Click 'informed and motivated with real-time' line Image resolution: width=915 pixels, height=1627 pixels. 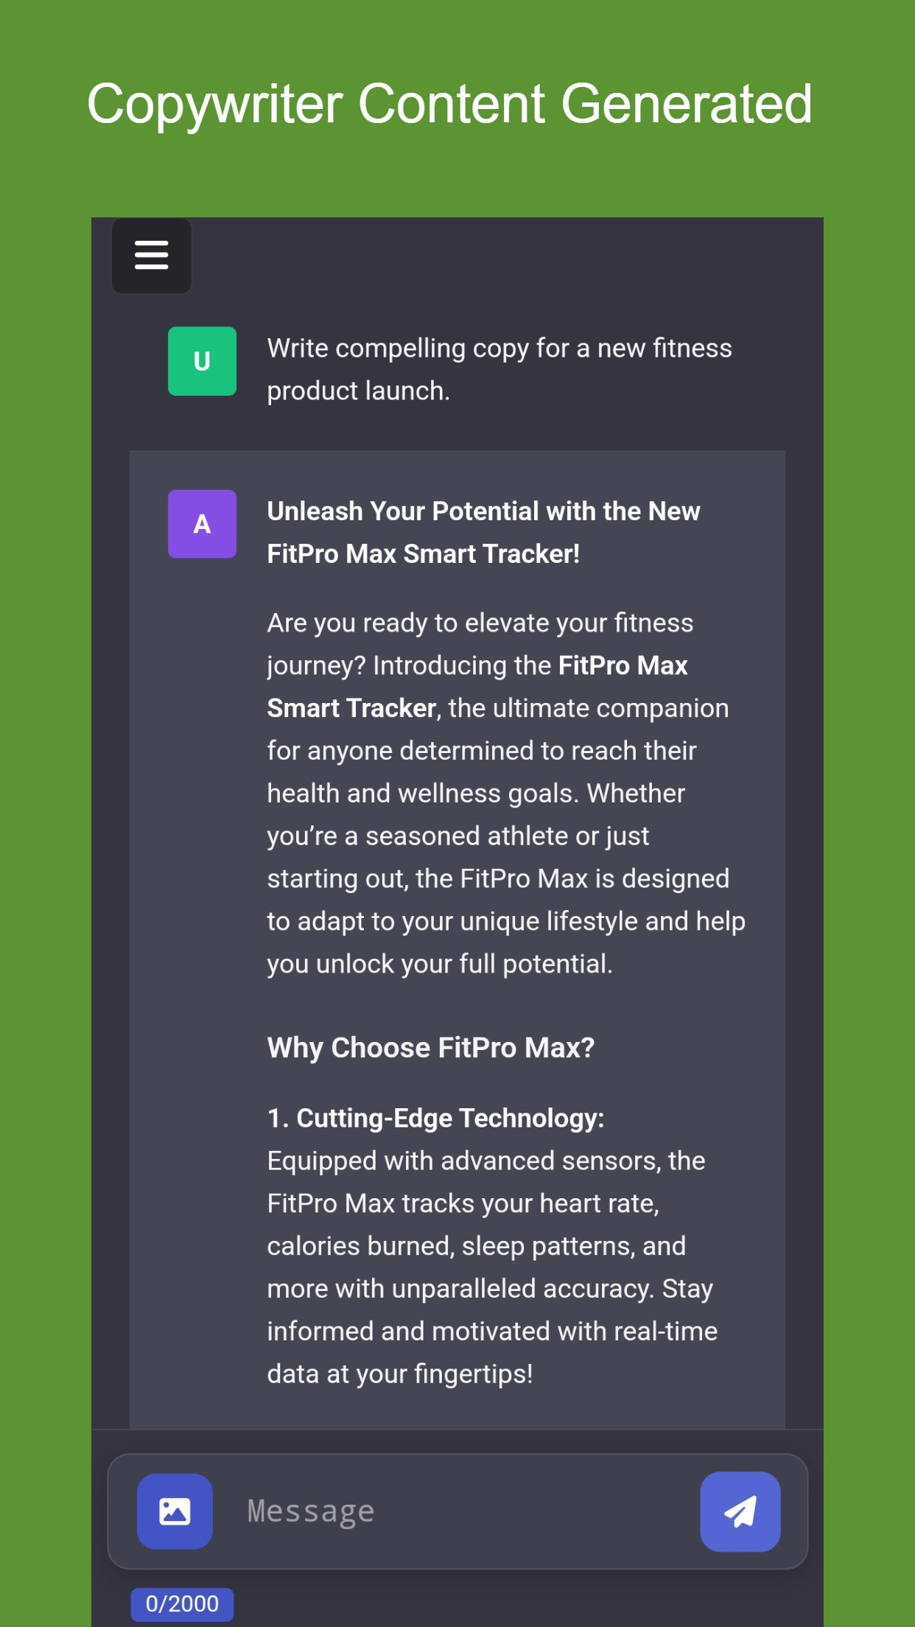[x=491, y=1332]
